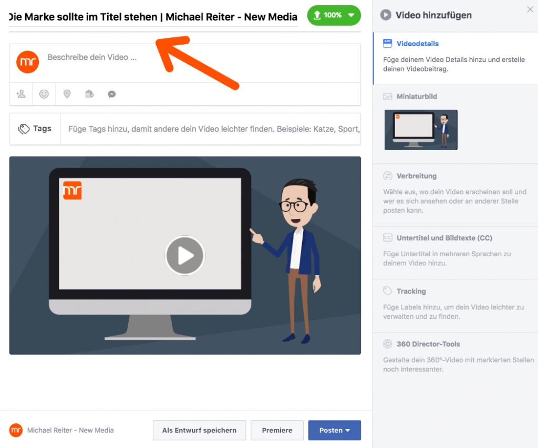Select the video thumbnail under Miniaturbild
Screen dimensions: 538x448
(x=421, y=130)
